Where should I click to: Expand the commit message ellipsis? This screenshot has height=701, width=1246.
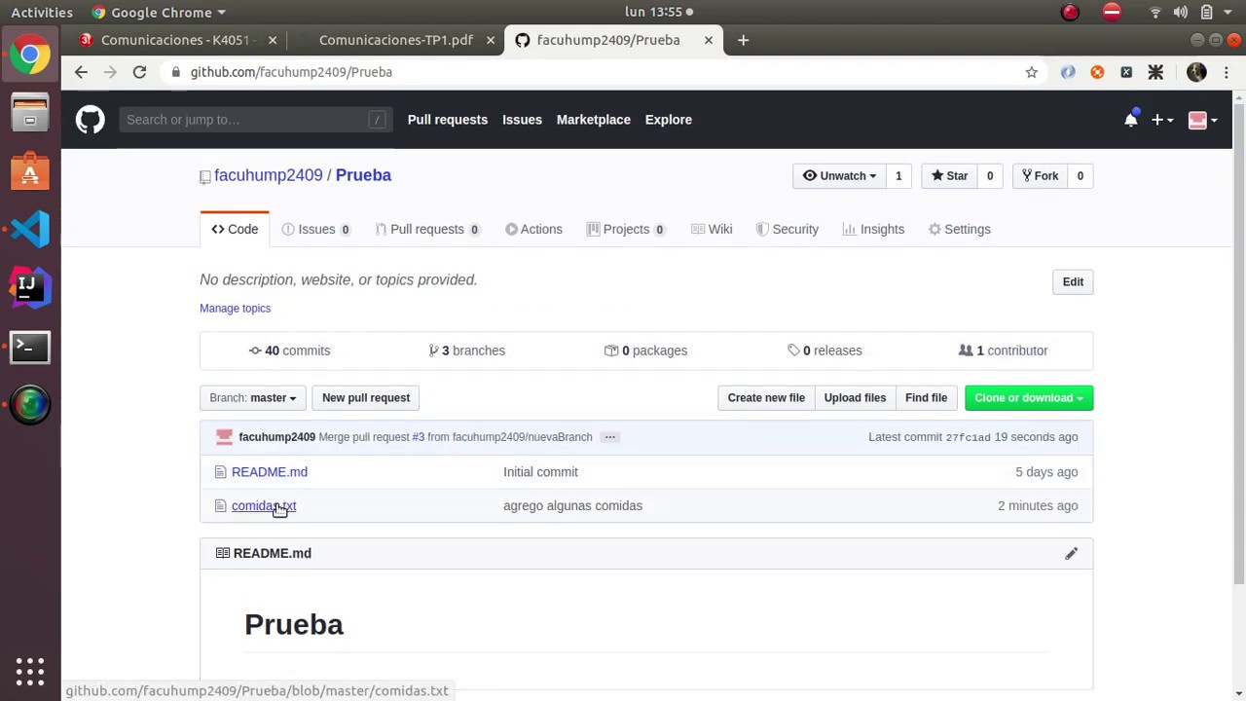coord(610,437)
